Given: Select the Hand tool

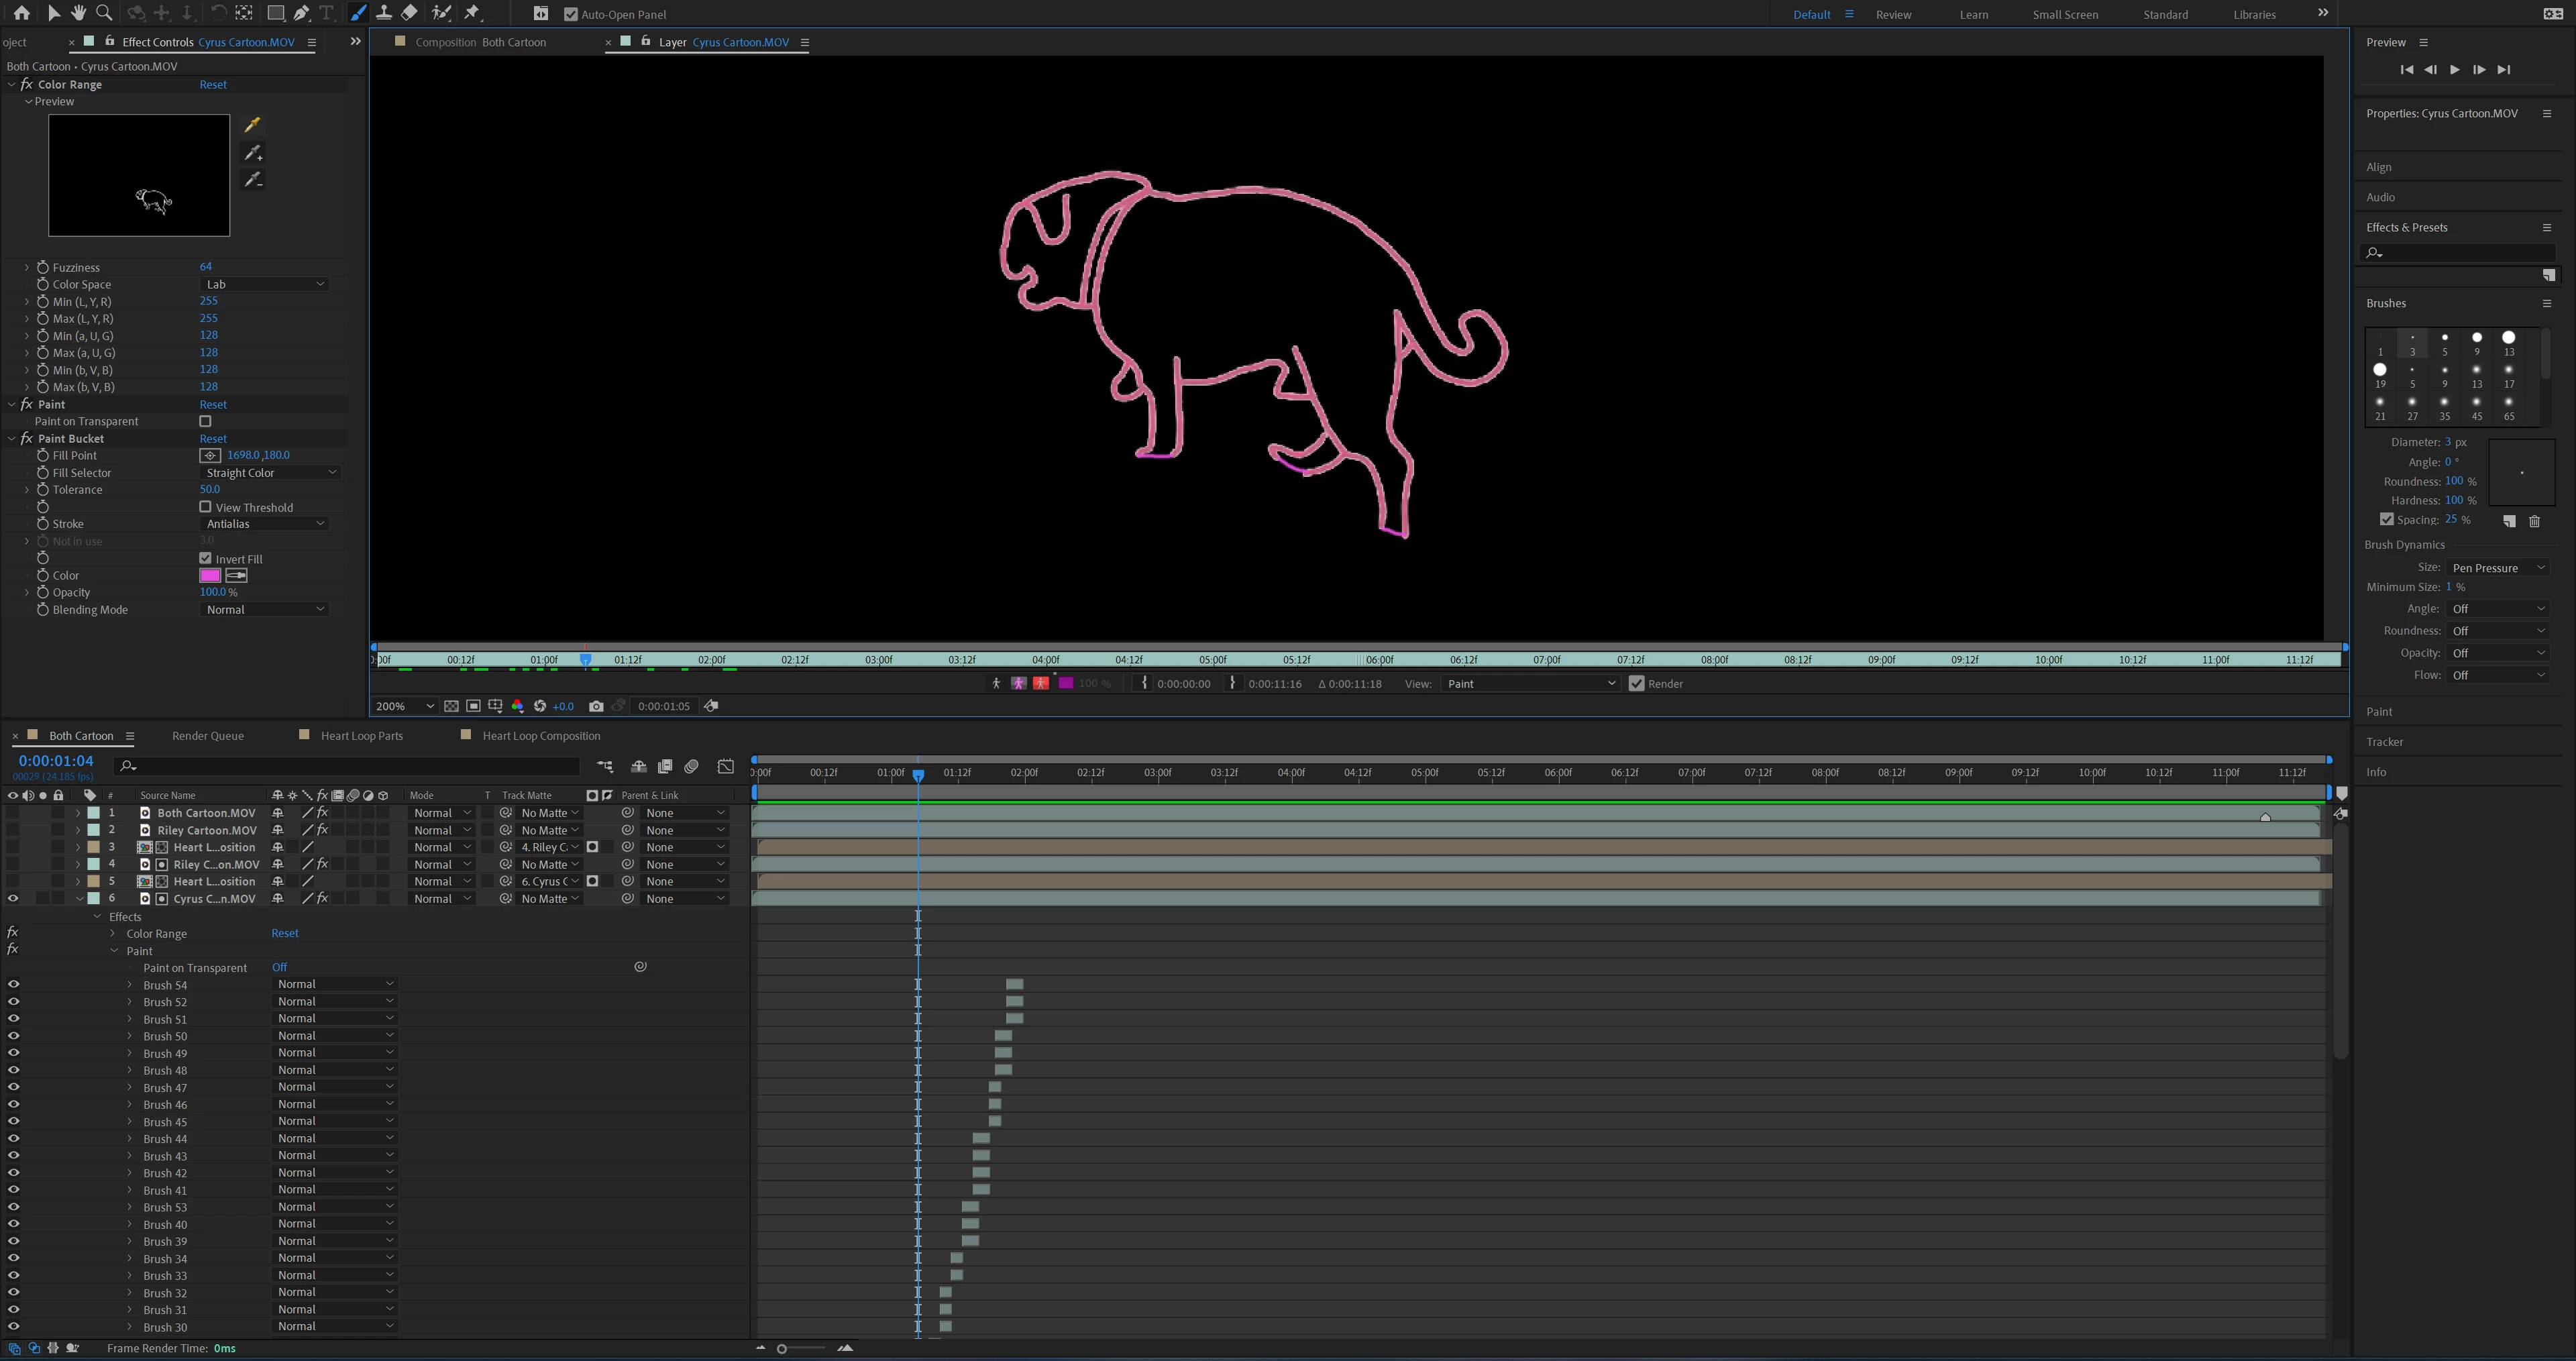Looking at the screenshot, I should [x=78, y=13].
